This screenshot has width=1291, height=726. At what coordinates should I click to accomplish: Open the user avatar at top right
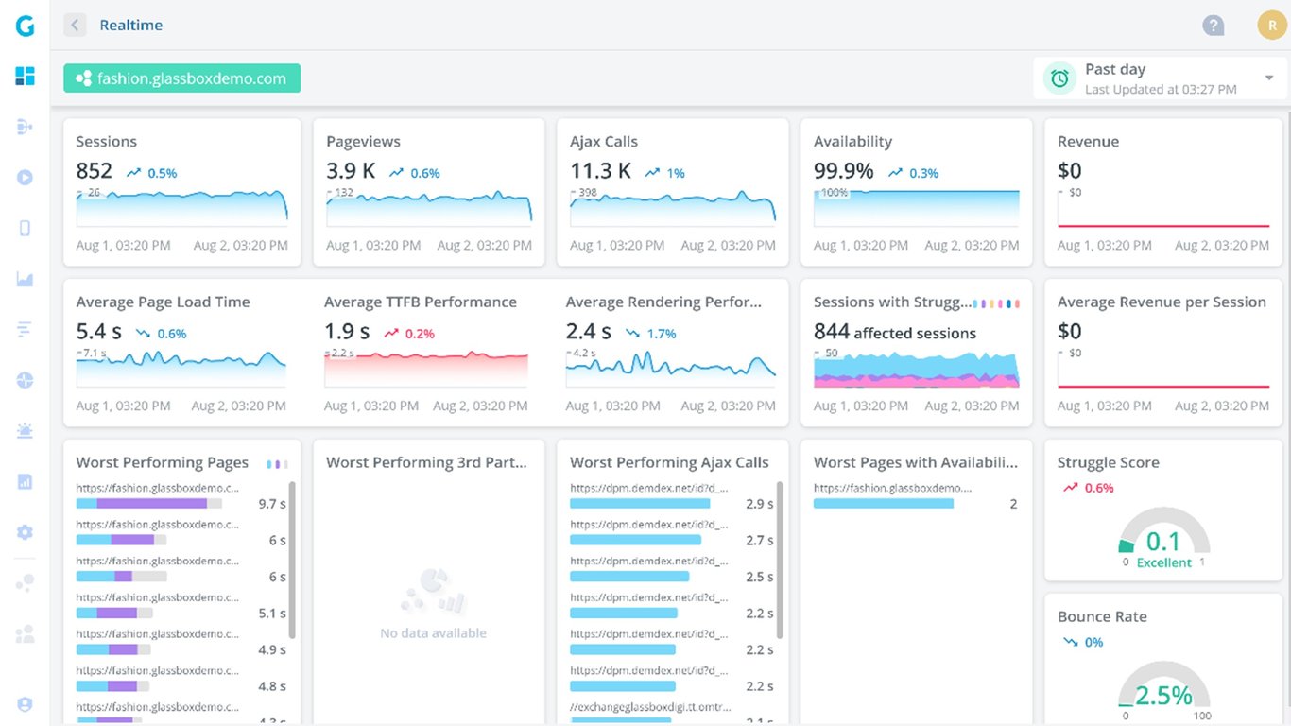tap(1270, 25)
